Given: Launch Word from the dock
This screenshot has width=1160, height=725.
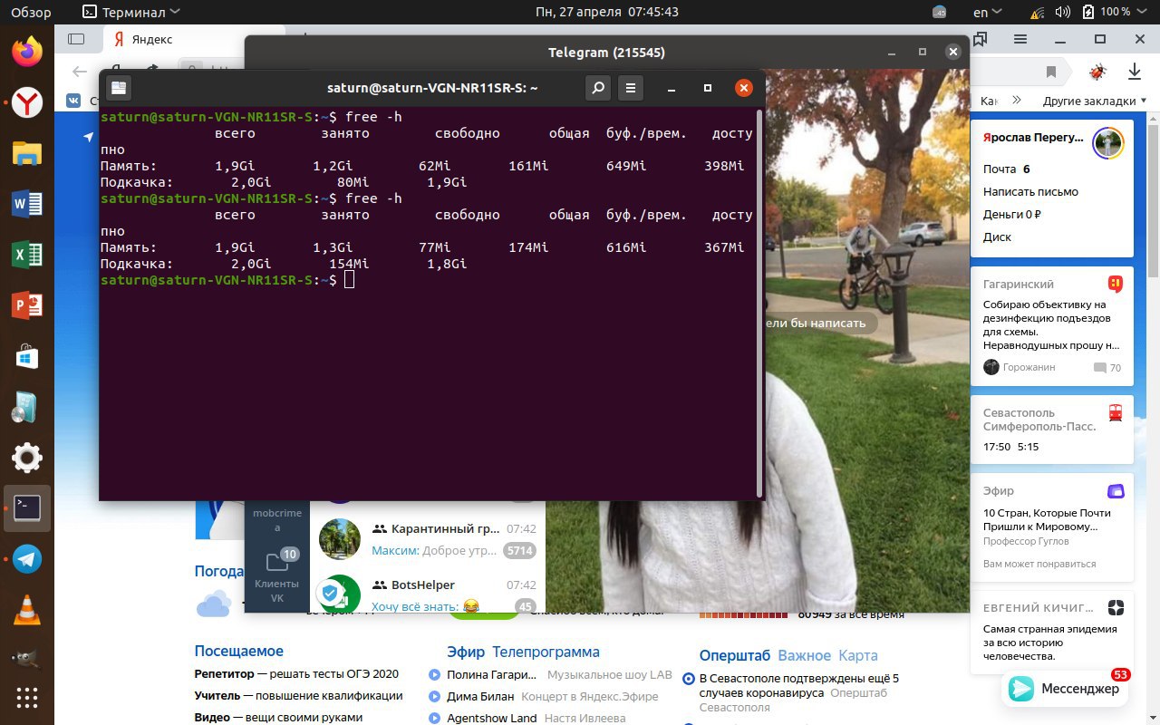Looking at the screenshot, I should tap(27, 204).
